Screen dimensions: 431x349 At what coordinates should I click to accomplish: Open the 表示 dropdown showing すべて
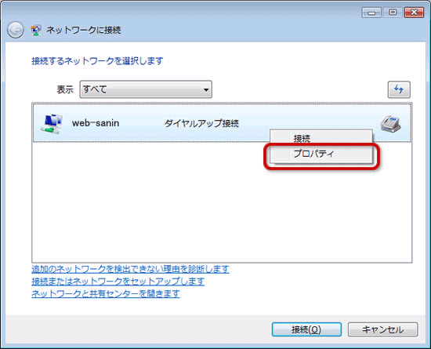(x=146, y=89)
